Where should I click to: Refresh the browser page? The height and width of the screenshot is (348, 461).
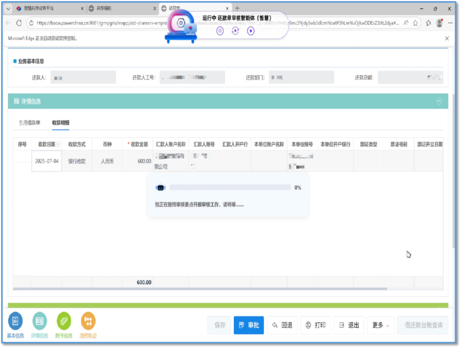(x=19, y=23)
